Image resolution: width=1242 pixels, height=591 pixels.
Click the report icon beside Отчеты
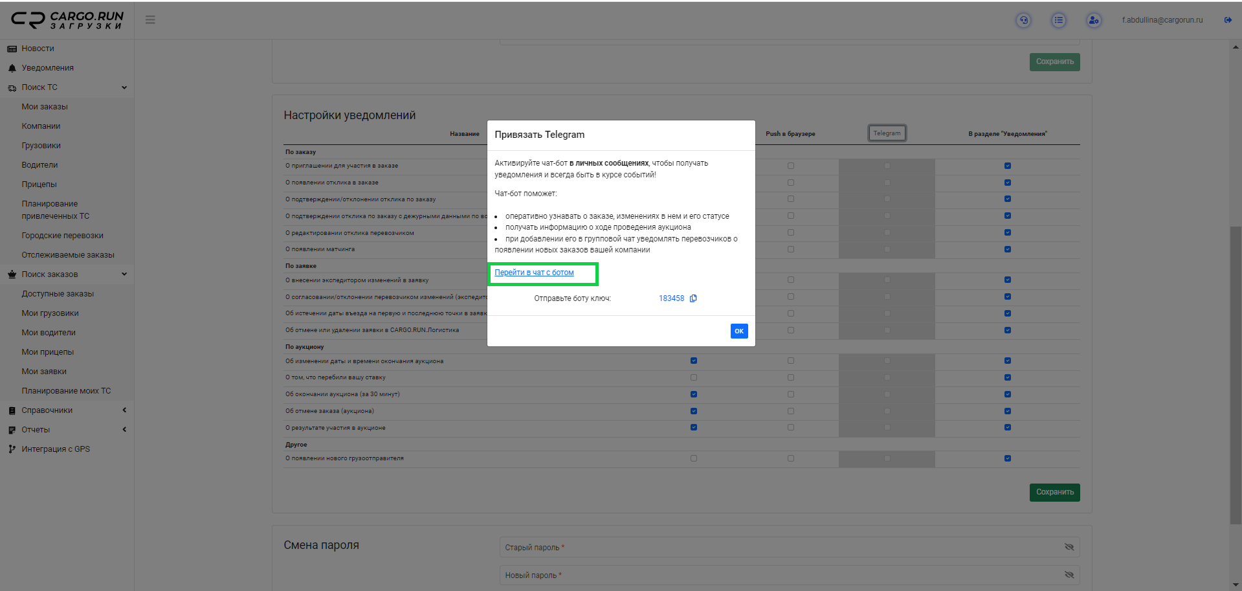tap(12, 430)
